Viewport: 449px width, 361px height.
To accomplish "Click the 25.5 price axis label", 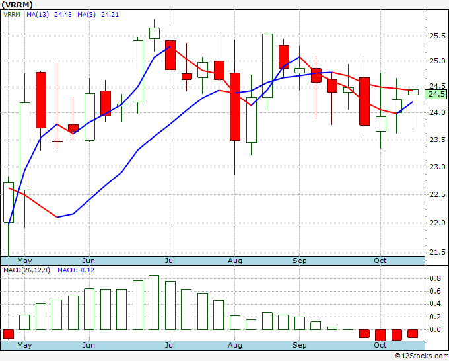I will (437, 36).
